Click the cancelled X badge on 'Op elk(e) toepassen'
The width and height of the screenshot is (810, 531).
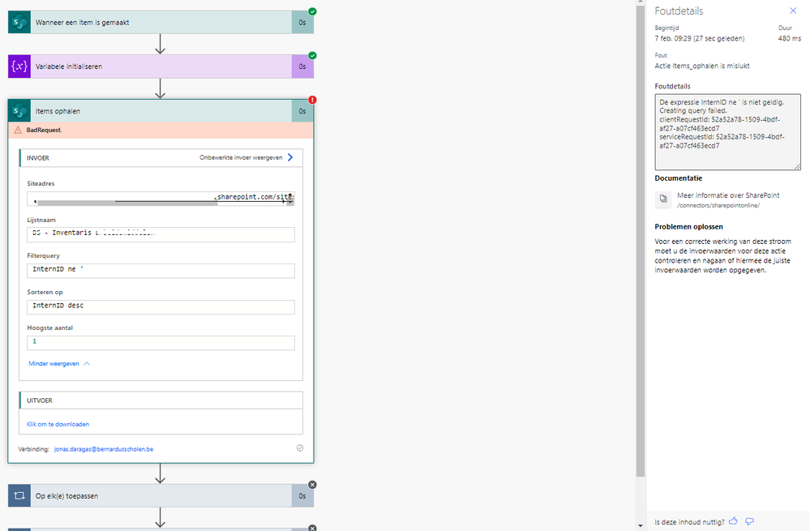click(312, 485)
